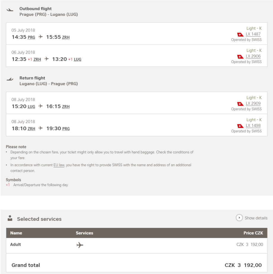Click the LUG airport code at 13:20

(77, 59)
